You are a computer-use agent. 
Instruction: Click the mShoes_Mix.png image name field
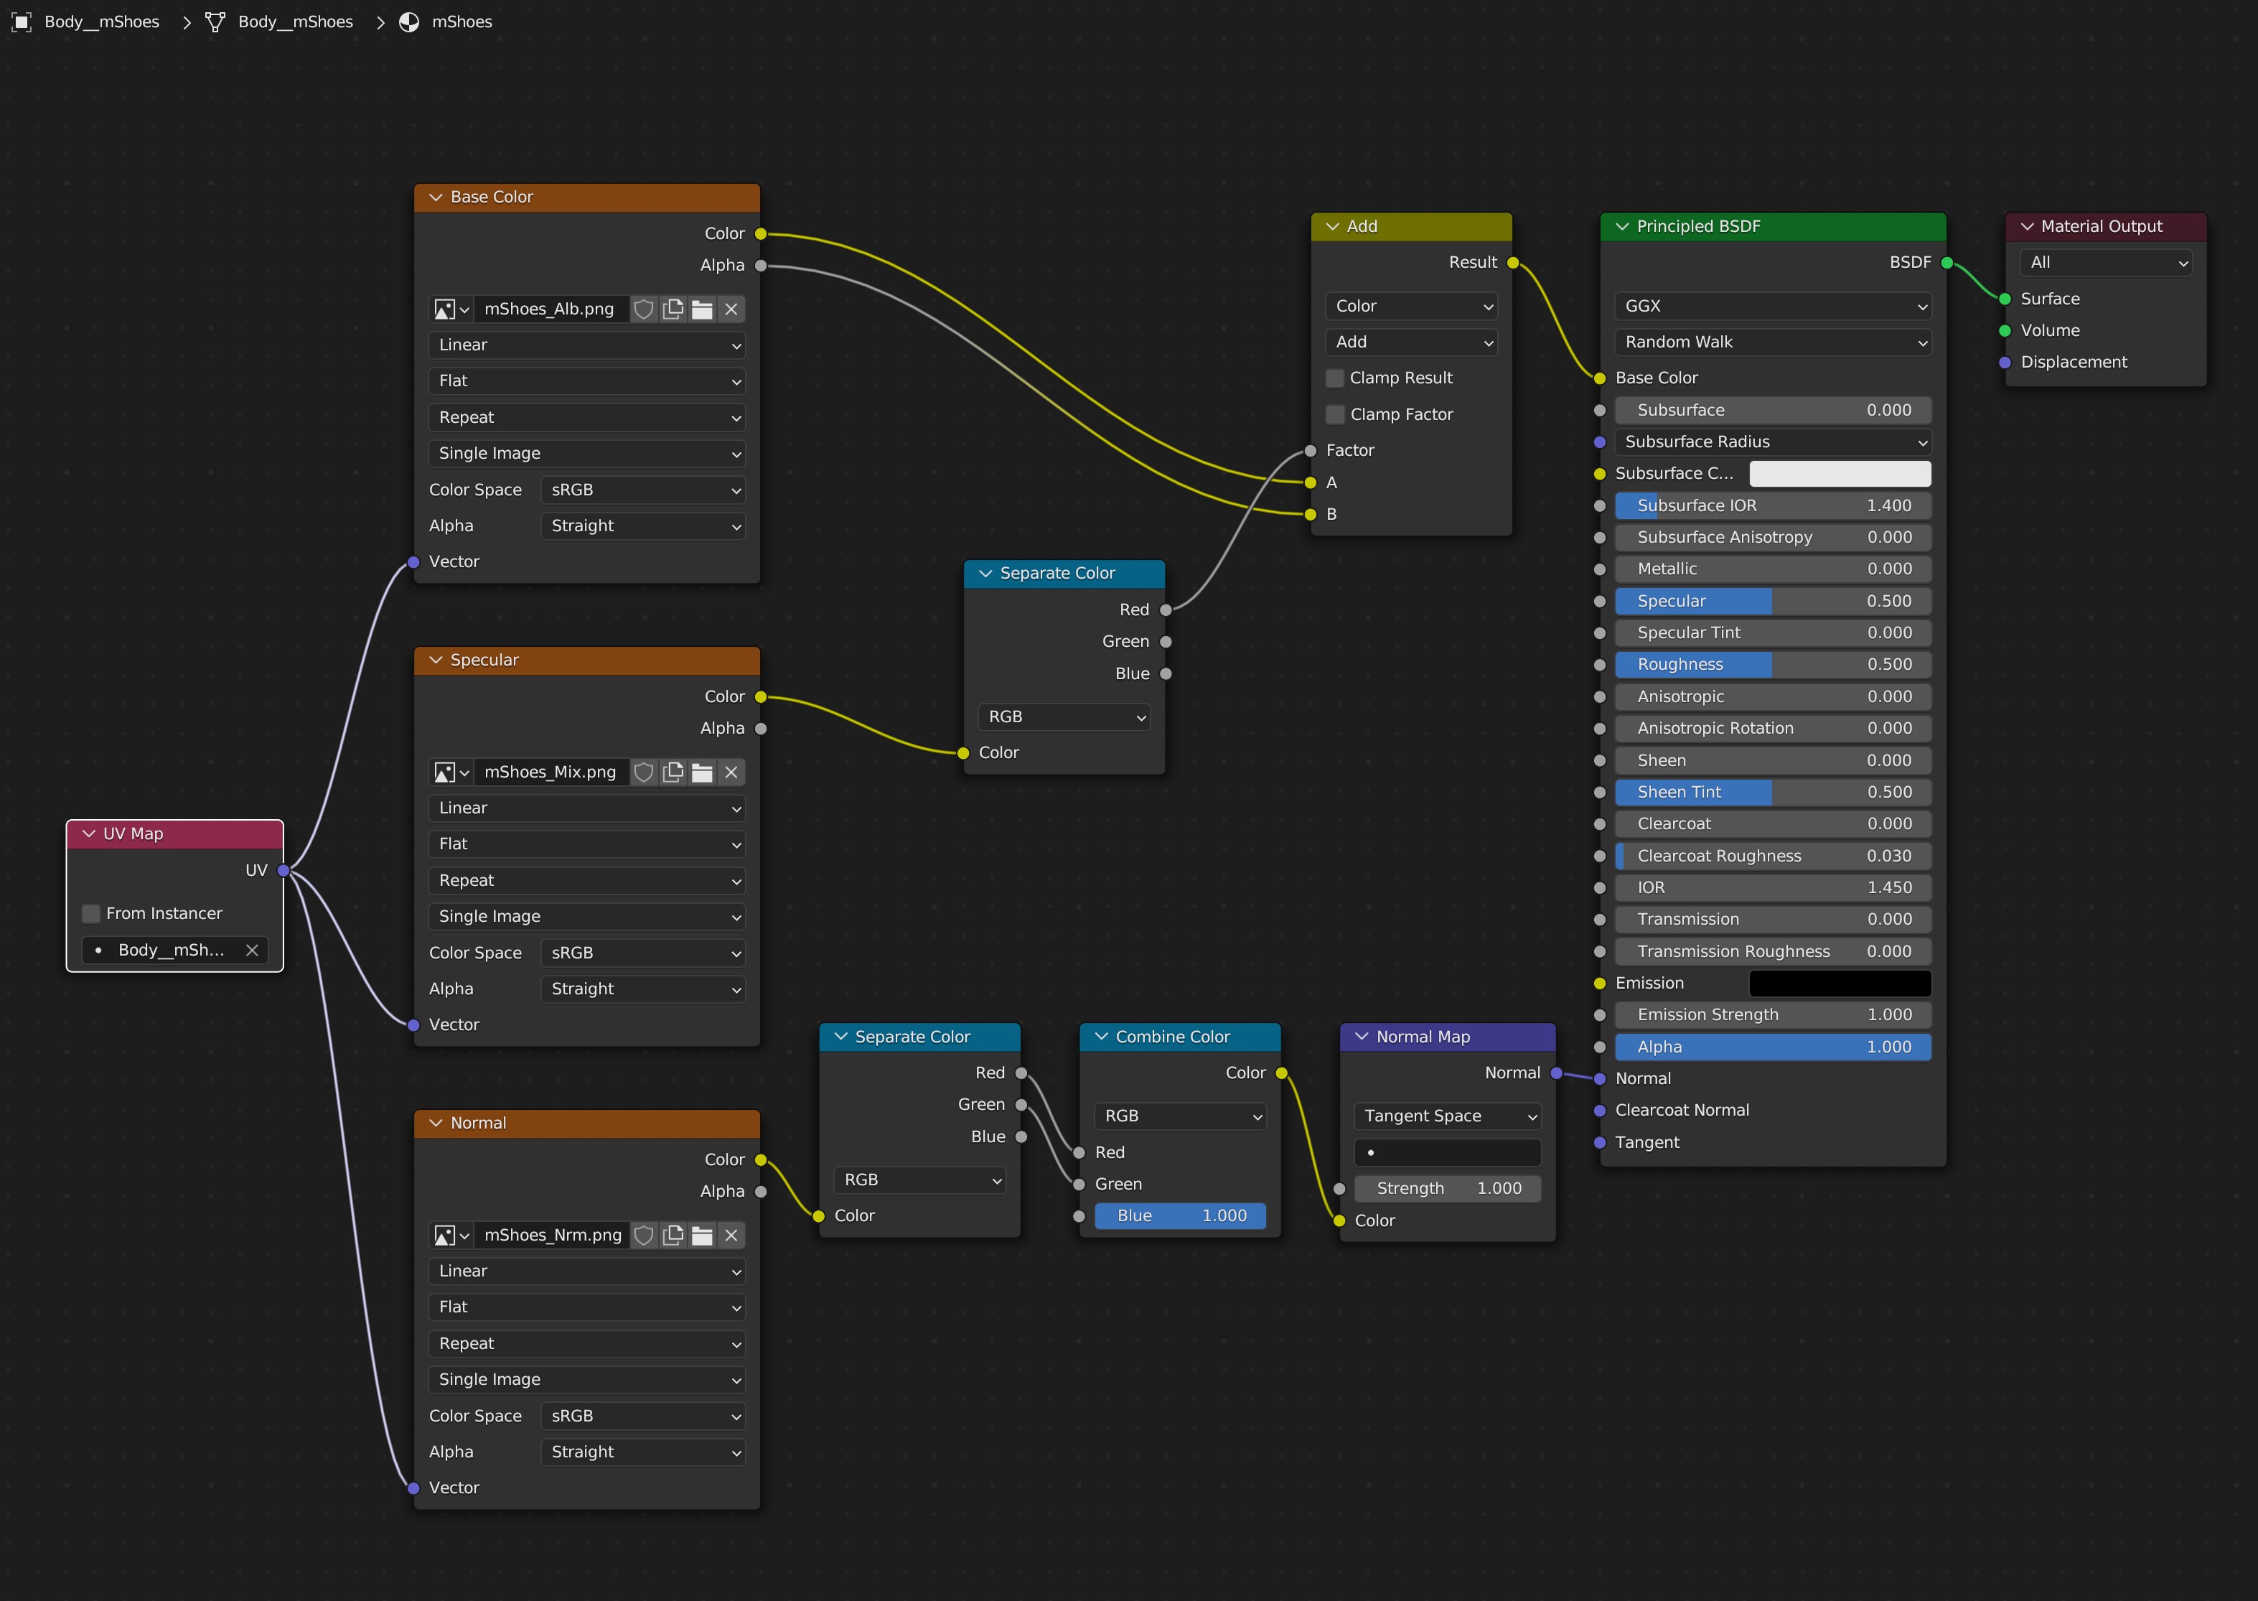[x=551, y=772]
